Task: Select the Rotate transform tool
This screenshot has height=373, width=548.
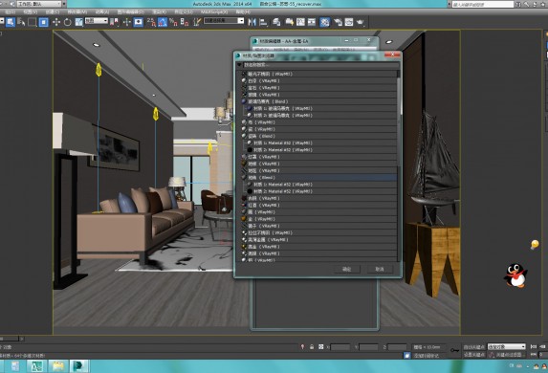Action: (x=68, y=22)
